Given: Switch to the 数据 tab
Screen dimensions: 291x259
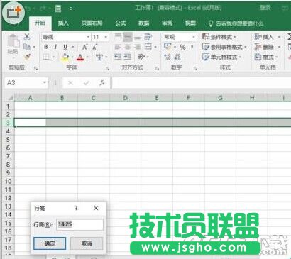Looking at the screenshot, I should (144, 23).
